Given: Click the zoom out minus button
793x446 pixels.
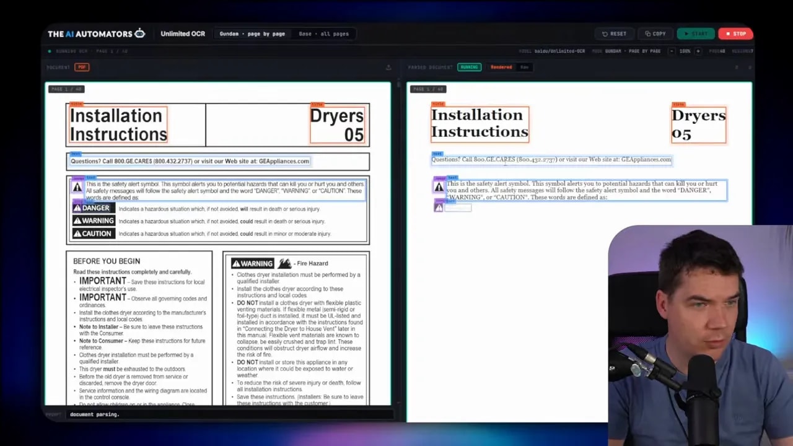Looking at the screenshot, I should pyautogui.click(x=672, y=51).
